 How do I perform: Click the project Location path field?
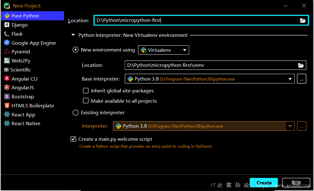click(x=201, y=20)
